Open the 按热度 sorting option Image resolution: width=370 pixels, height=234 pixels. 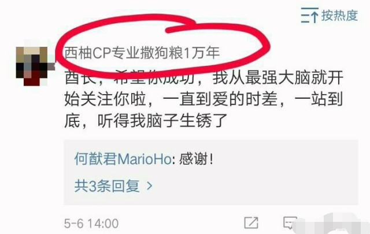tap(330, 16)
